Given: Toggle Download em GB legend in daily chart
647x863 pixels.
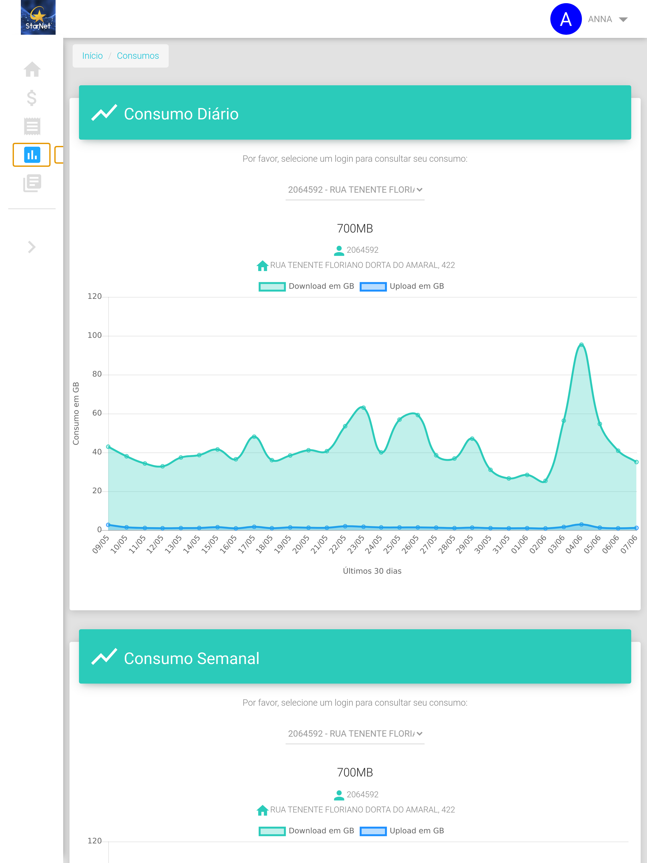Looking at the screenshot, I should [x=306, y=287].
